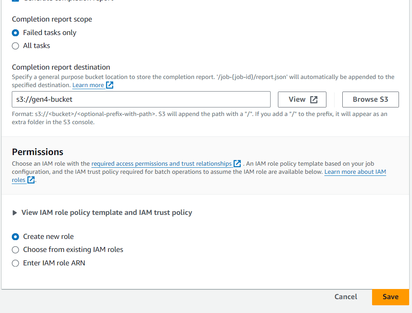Open Learn more link for report destination

click(88, 85)
